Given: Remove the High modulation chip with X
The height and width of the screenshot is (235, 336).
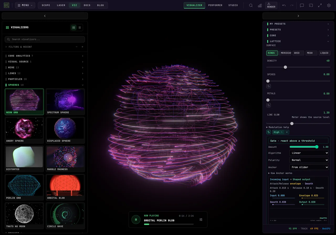Looking at the screenshot, I should coord(287,132).
